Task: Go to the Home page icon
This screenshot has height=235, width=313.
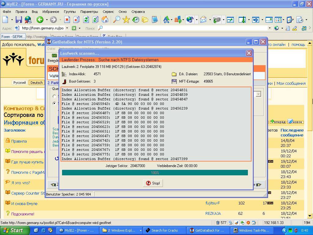Action: (105, 20)
